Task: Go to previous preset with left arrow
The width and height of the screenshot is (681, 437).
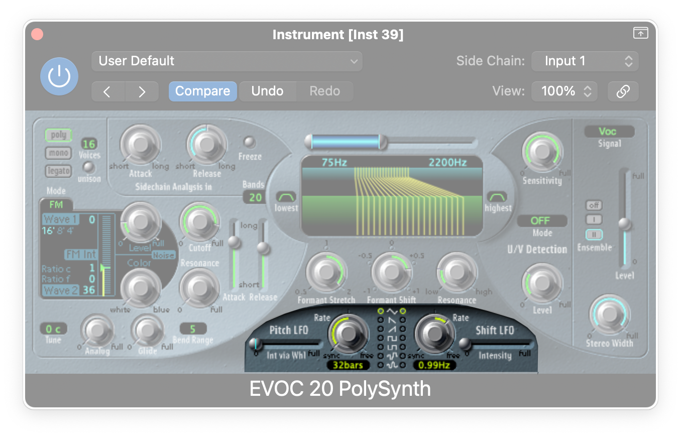Action: 107,91
